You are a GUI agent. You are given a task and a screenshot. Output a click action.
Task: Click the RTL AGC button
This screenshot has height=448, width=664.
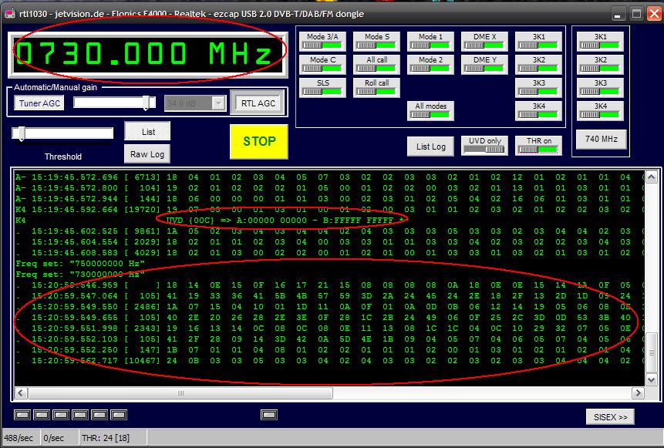(257, 103)
